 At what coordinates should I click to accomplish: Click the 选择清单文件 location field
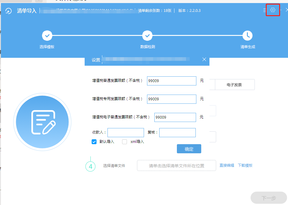[176, 166]
